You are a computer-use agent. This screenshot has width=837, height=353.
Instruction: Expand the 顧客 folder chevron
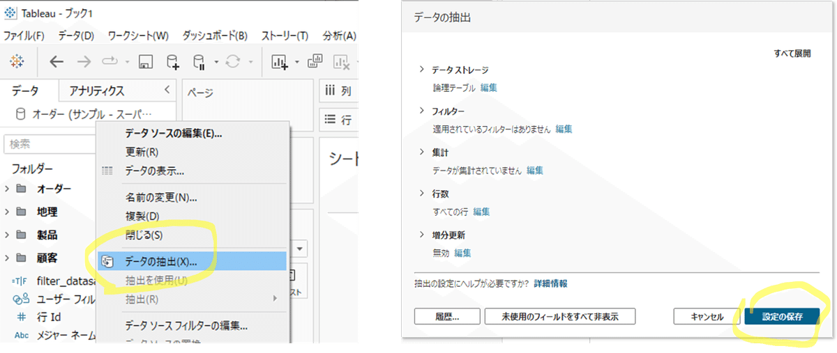pyautogui.click(x=7, y=258)
